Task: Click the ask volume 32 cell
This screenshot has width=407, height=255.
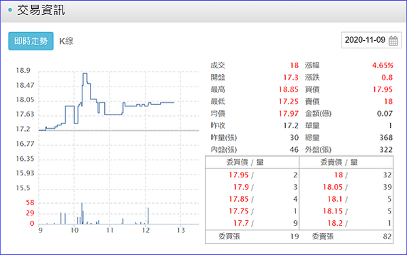Action: (387, 175)
